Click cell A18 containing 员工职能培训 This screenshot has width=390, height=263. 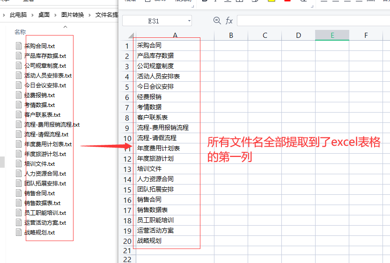pyautogui.click(x=175, y=220)
